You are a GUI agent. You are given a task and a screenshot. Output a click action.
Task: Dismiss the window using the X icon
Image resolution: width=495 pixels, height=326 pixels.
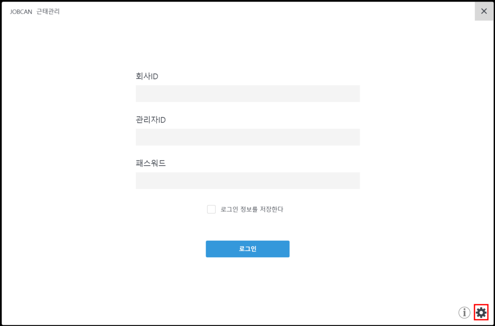(484, 11)
